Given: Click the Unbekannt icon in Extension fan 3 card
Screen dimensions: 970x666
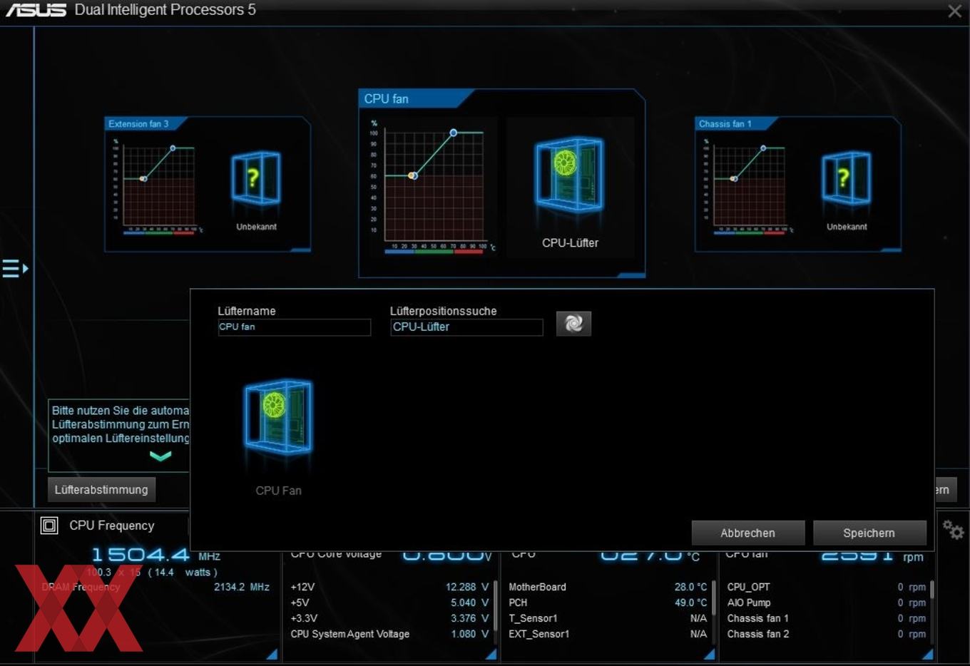Looking at the screenshot, I should [x=256, y=178].
